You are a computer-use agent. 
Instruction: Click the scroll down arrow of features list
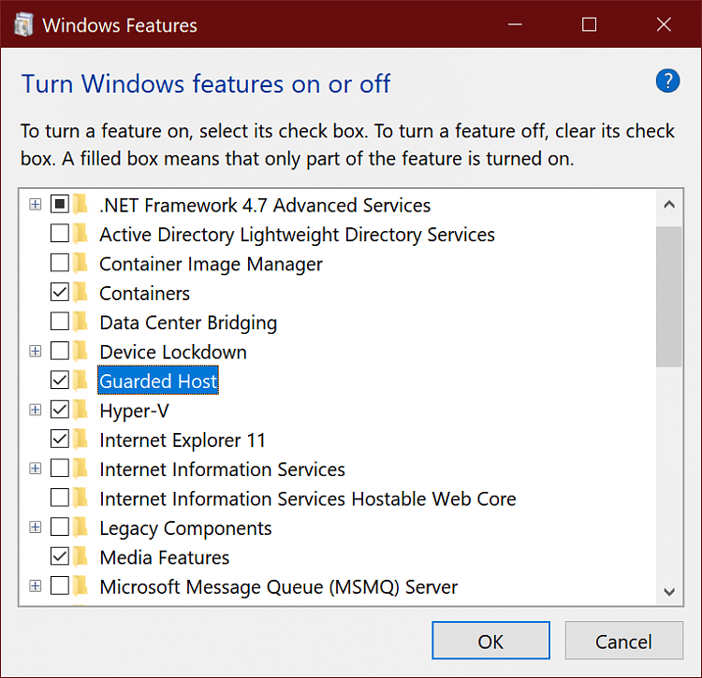coord(669,592)
